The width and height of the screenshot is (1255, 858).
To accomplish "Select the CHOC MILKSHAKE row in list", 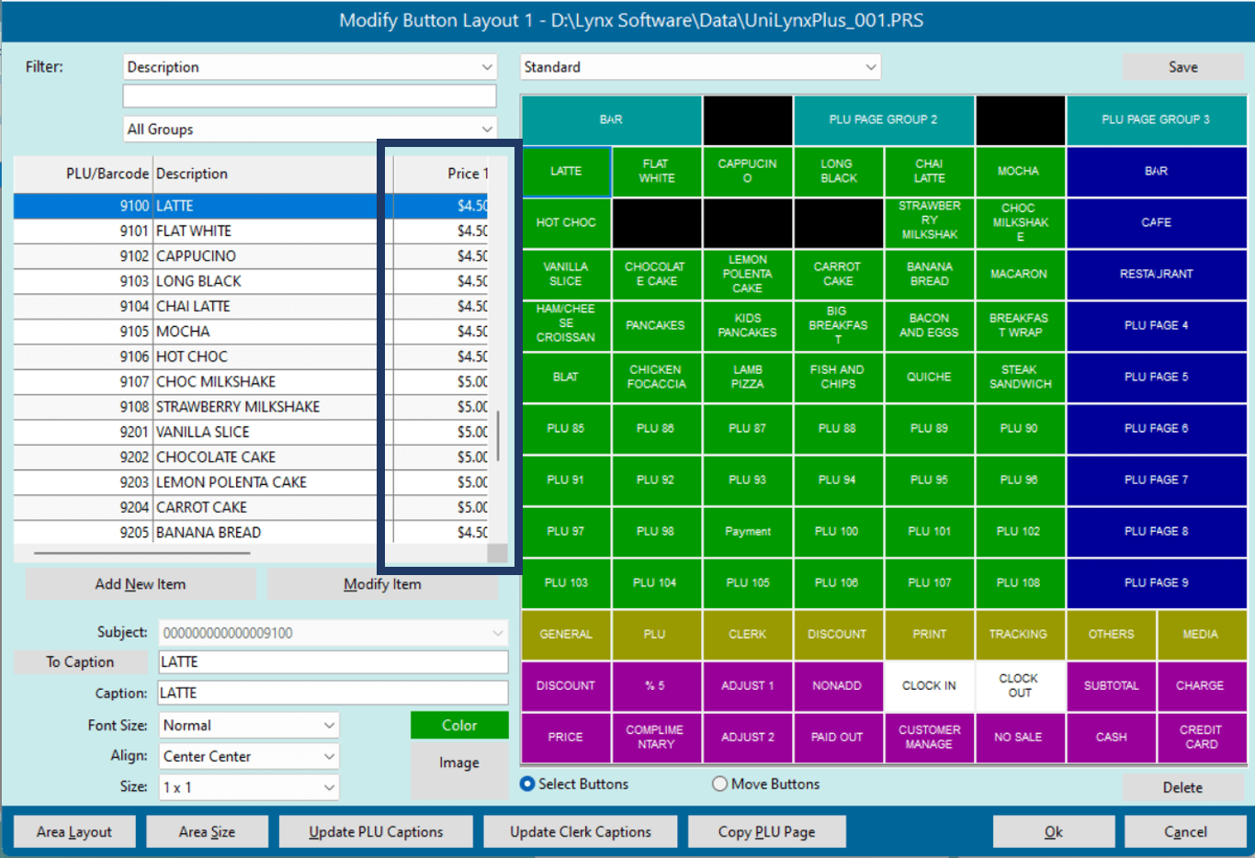I will (215, 381).
